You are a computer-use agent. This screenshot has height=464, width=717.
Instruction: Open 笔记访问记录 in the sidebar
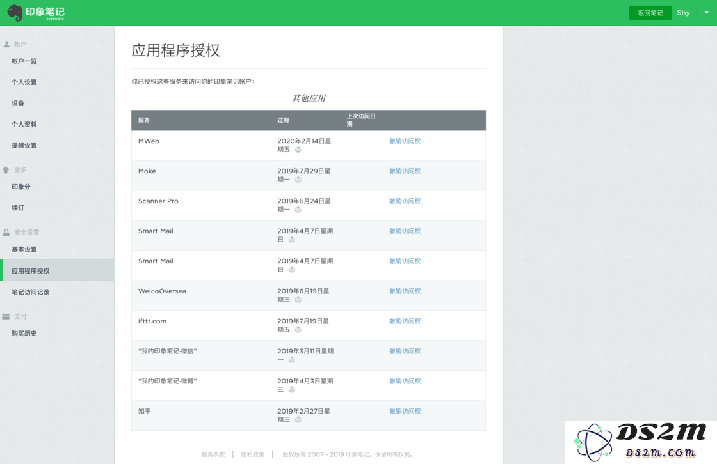click(x=31, y=292)
